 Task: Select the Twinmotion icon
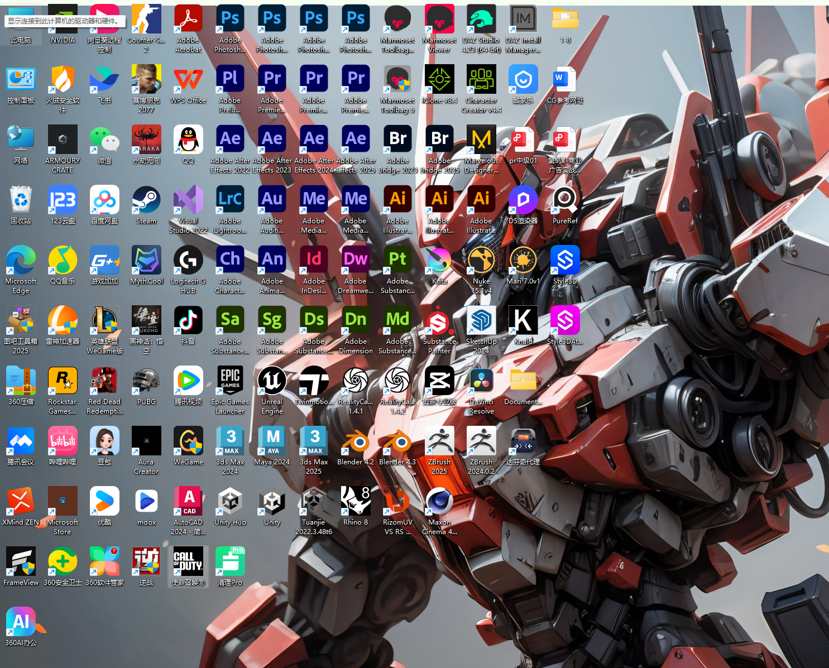[314, 386]
